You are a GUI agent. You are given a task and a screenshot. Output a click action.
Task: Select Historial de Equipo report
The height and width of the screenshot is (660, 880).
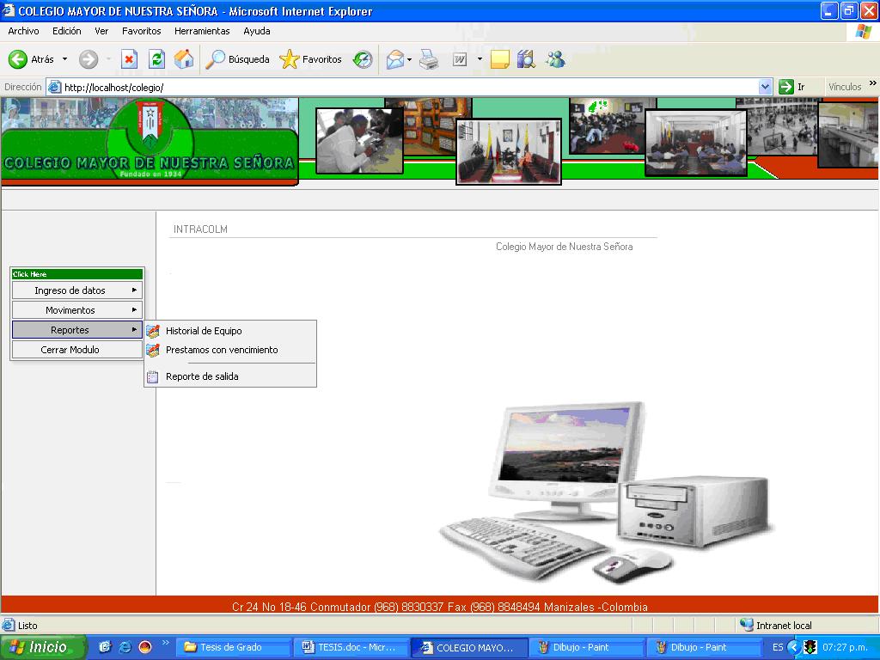(x=204, y=331)
